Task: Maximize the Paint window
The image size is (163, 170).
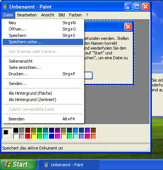Action: coord(137,7)
